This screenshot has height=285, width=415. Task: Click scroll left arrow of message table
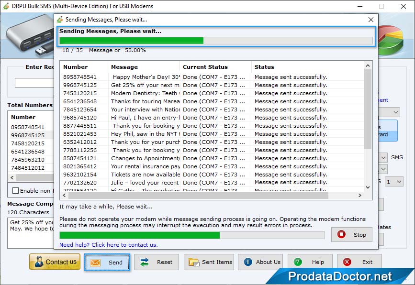tap(64, 196)
